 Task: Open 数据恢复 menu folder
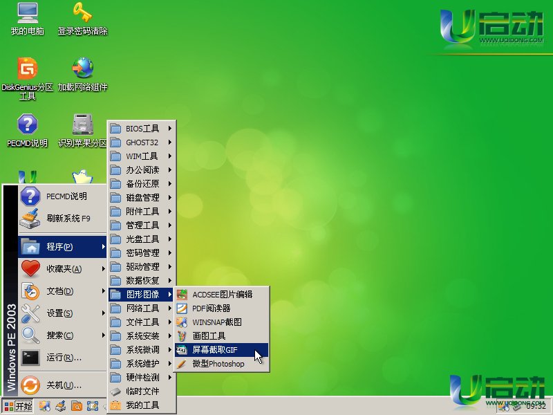(x=142, y=281)
